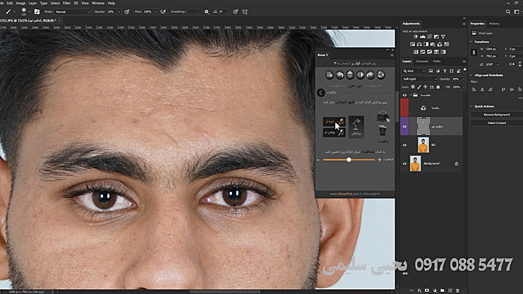Add a Vibrance adjustment
This screenshot has width=523, height=294.
(443, 37)
